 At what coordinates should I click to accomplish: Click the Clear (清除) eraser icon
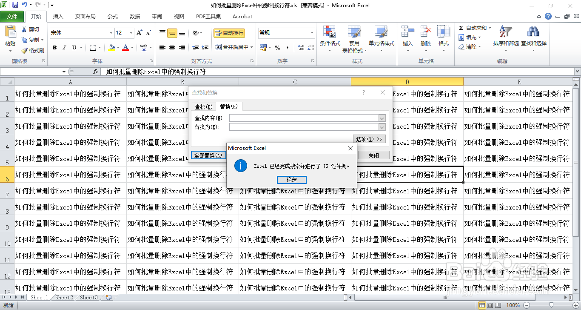[461, 47]
